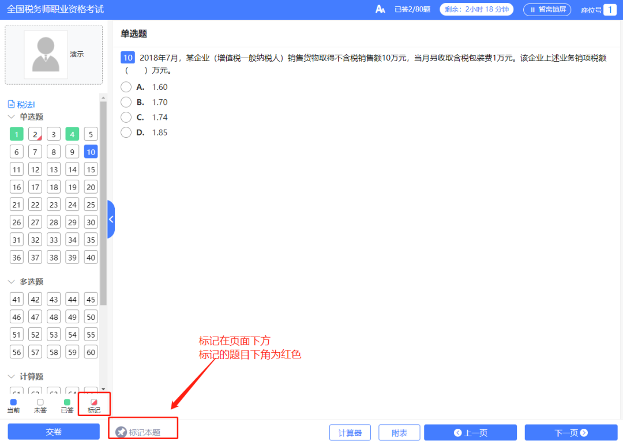Collapse the 单选题 section
The width and height of the screenshot is (623, 442).
(x=11, y=116)
